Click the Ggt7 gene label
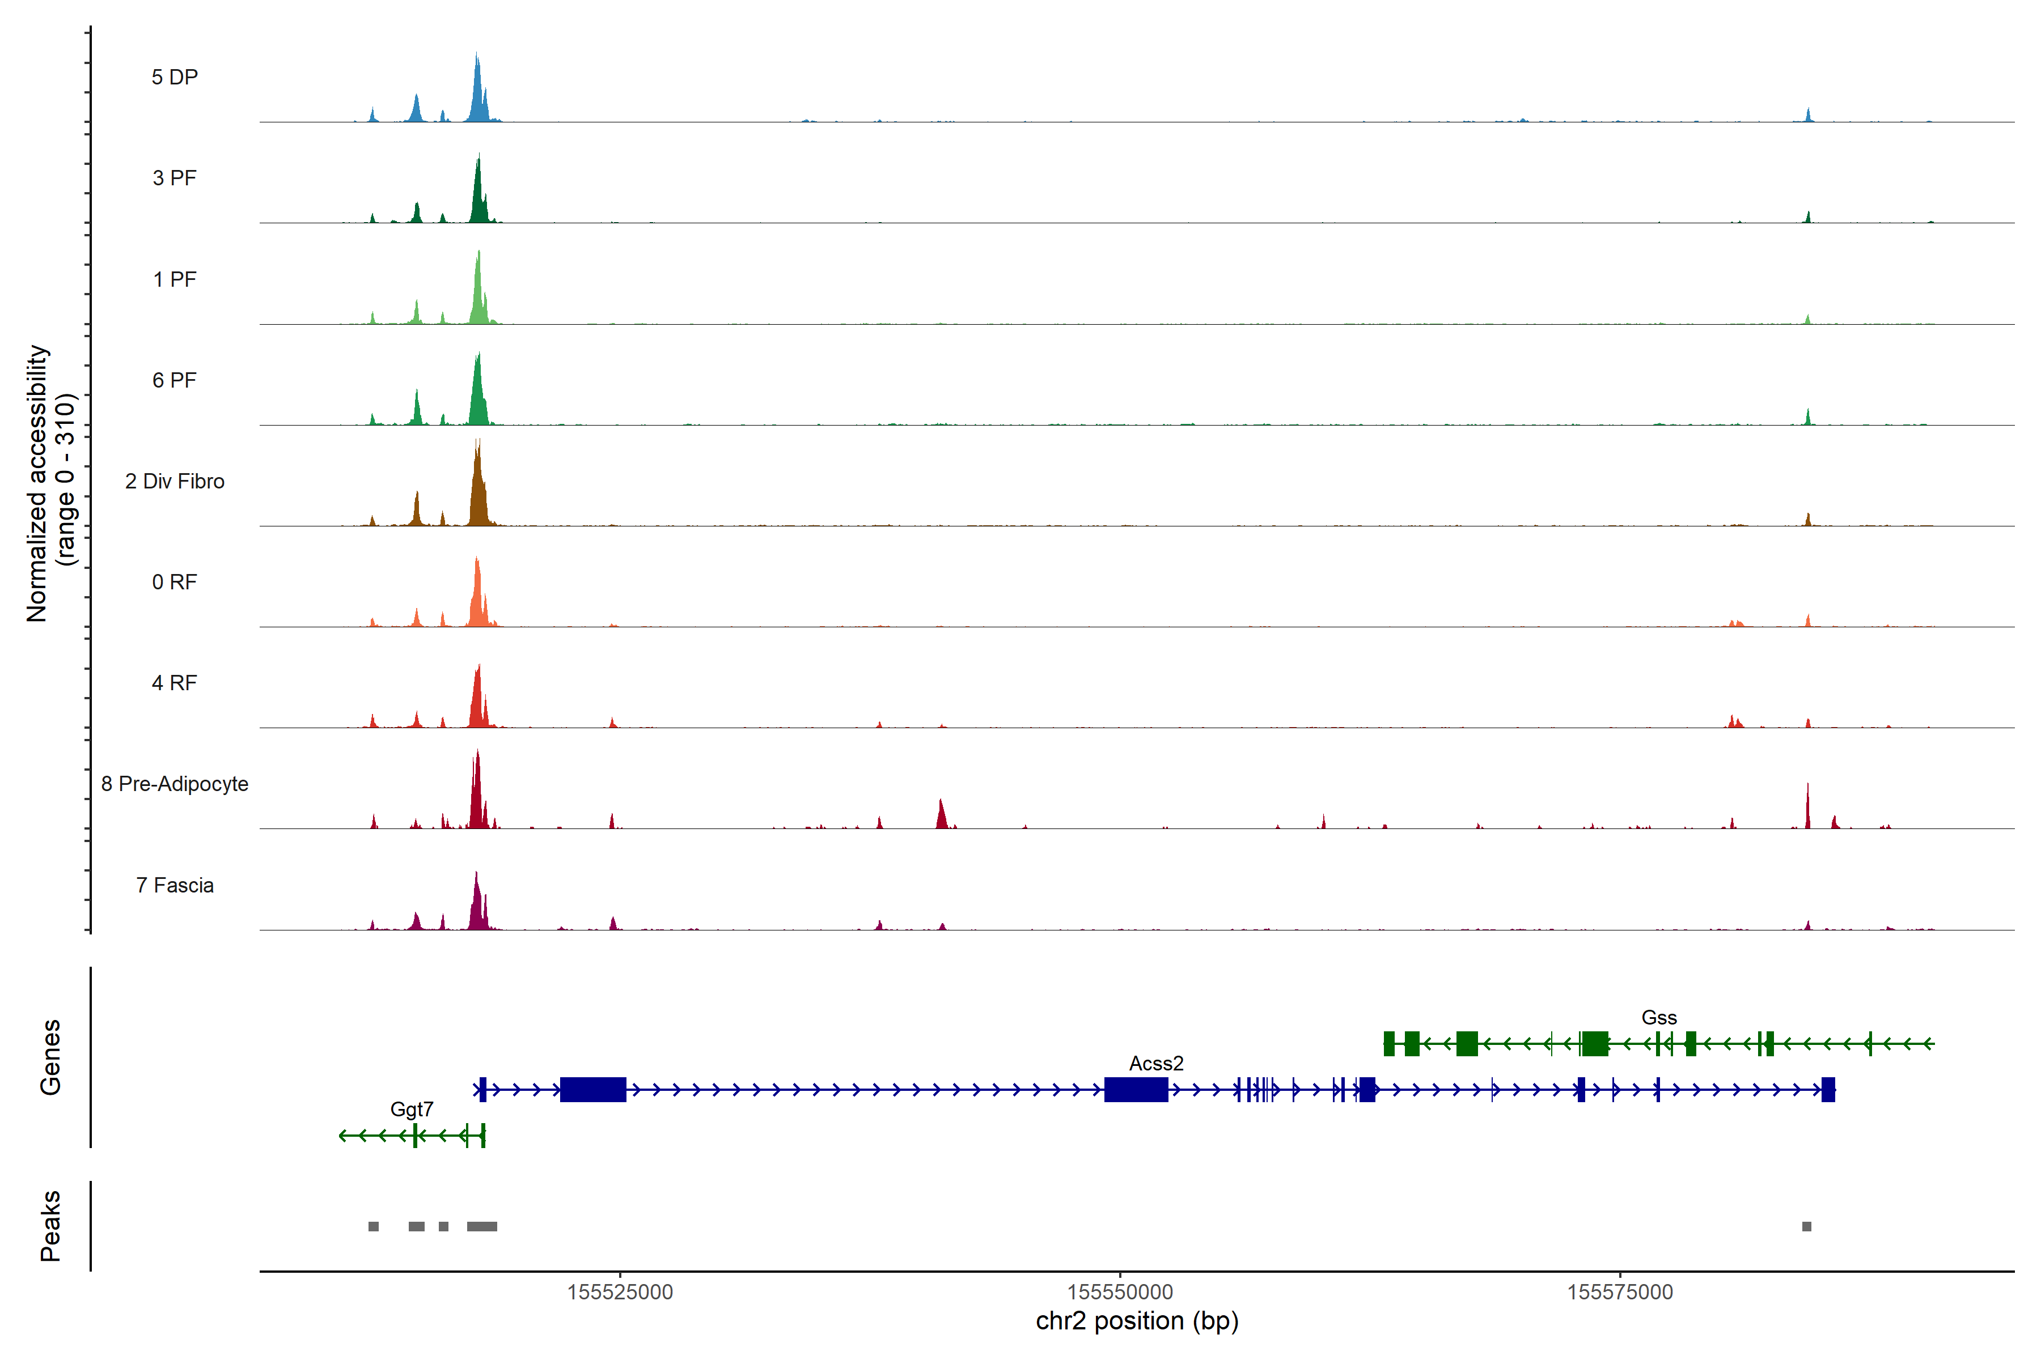 [412, 1110]
